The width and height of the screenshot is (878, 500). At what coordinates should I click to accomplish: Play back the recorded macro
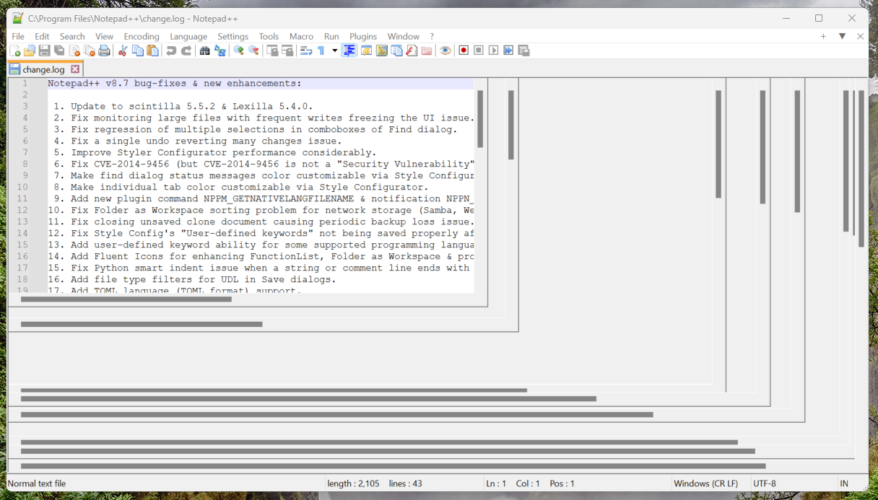(x=494, y=51)
